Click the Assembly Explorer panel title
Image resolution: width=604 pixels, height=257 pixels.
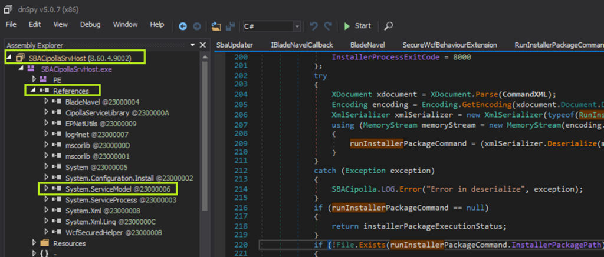click(x=35, y=45)
